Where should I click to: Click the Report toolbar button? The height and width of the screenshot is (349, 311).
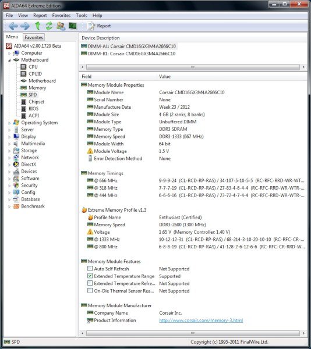coord(99,26)
